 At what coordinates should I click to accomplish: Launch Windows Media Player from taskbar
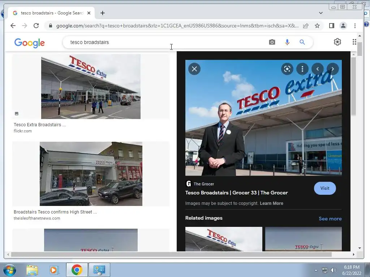click(53, 270)
